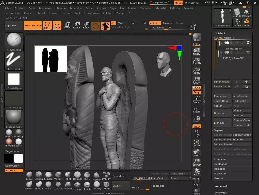
Task: Click Separar Partes button
Action: tap(232, 144)
